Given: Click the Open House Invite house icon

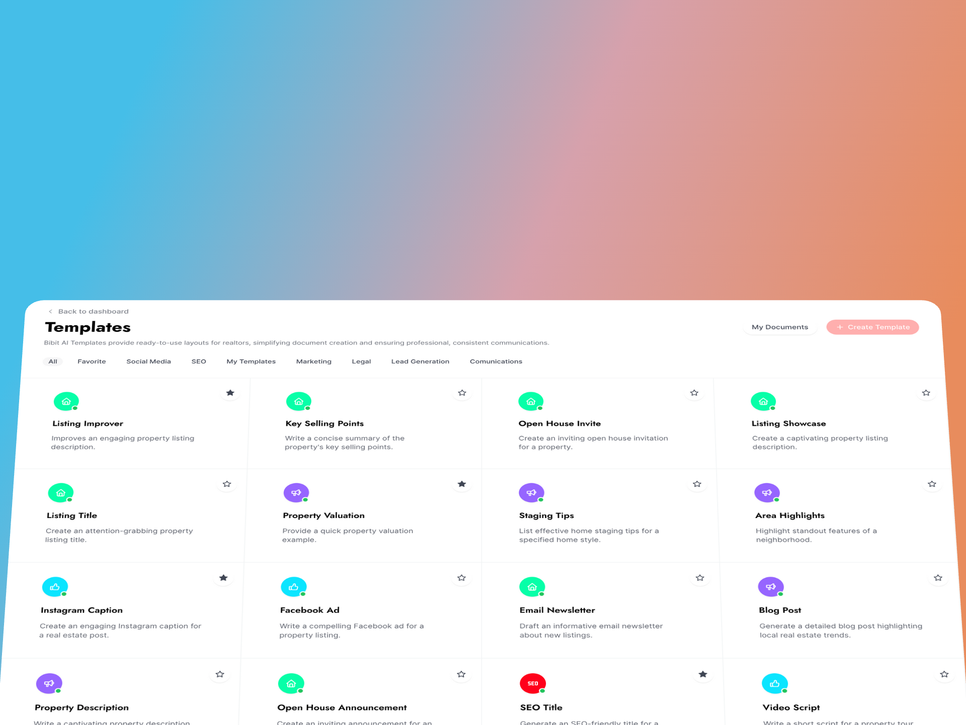Looking at the screenshot, I should point(530,401).
